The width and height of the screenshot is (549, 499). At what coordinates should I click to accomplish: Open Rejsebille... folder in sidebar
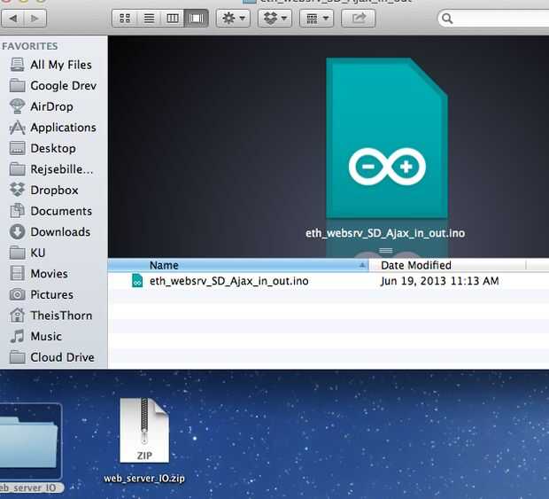coord(51,169)
